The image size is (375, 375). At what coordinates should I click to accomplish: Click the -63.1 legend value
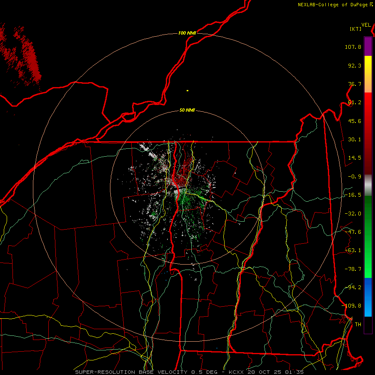[353, 250]
